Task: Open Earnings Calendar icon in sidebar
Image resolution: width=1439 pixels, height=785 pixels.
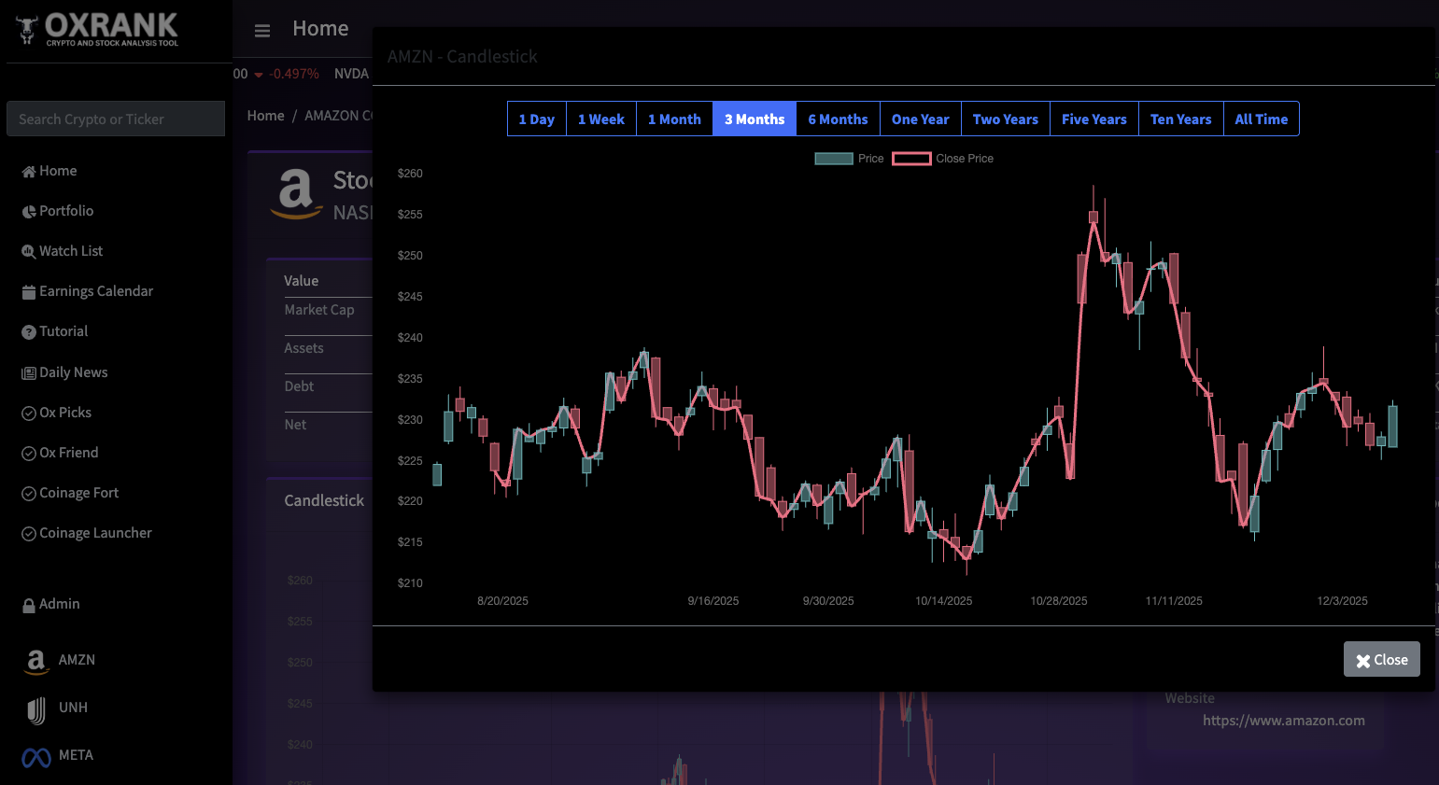Action: (29, 292)
